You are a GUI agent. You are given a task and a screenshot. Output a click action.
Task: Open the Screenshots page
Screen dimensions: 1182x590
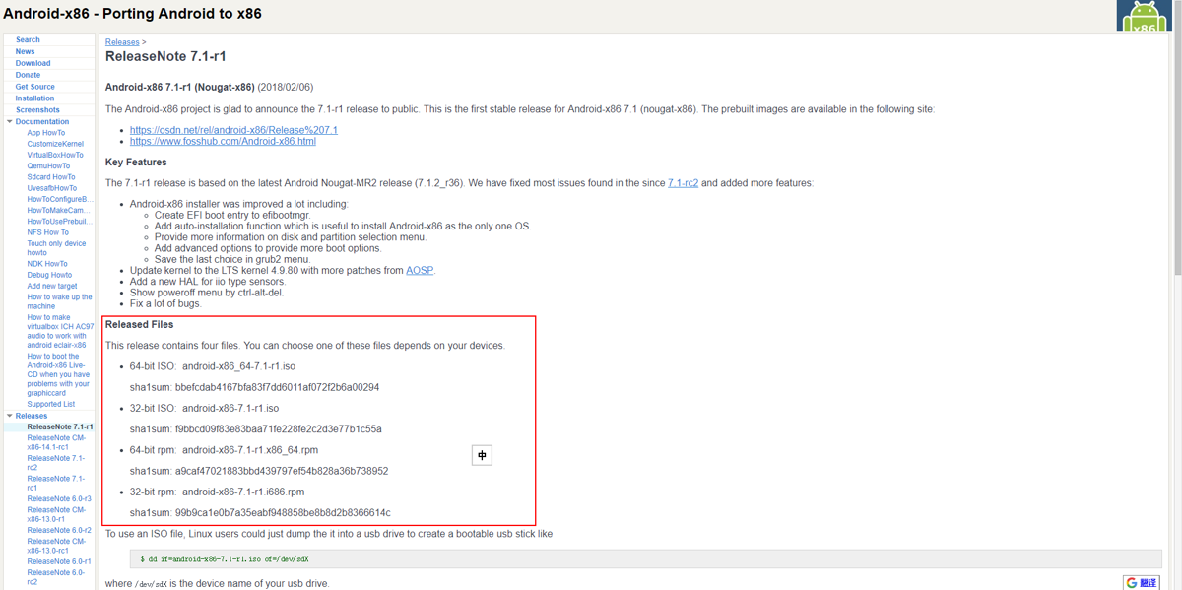[37, 110]
